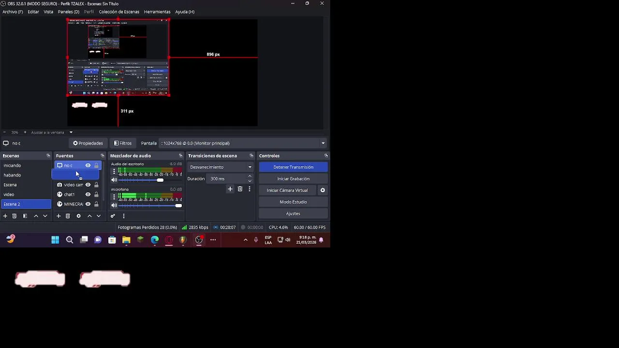The height and width of the screenshot is (348, 619).
Task: Click Detener Transmisión button
Action: pos(294,167)
